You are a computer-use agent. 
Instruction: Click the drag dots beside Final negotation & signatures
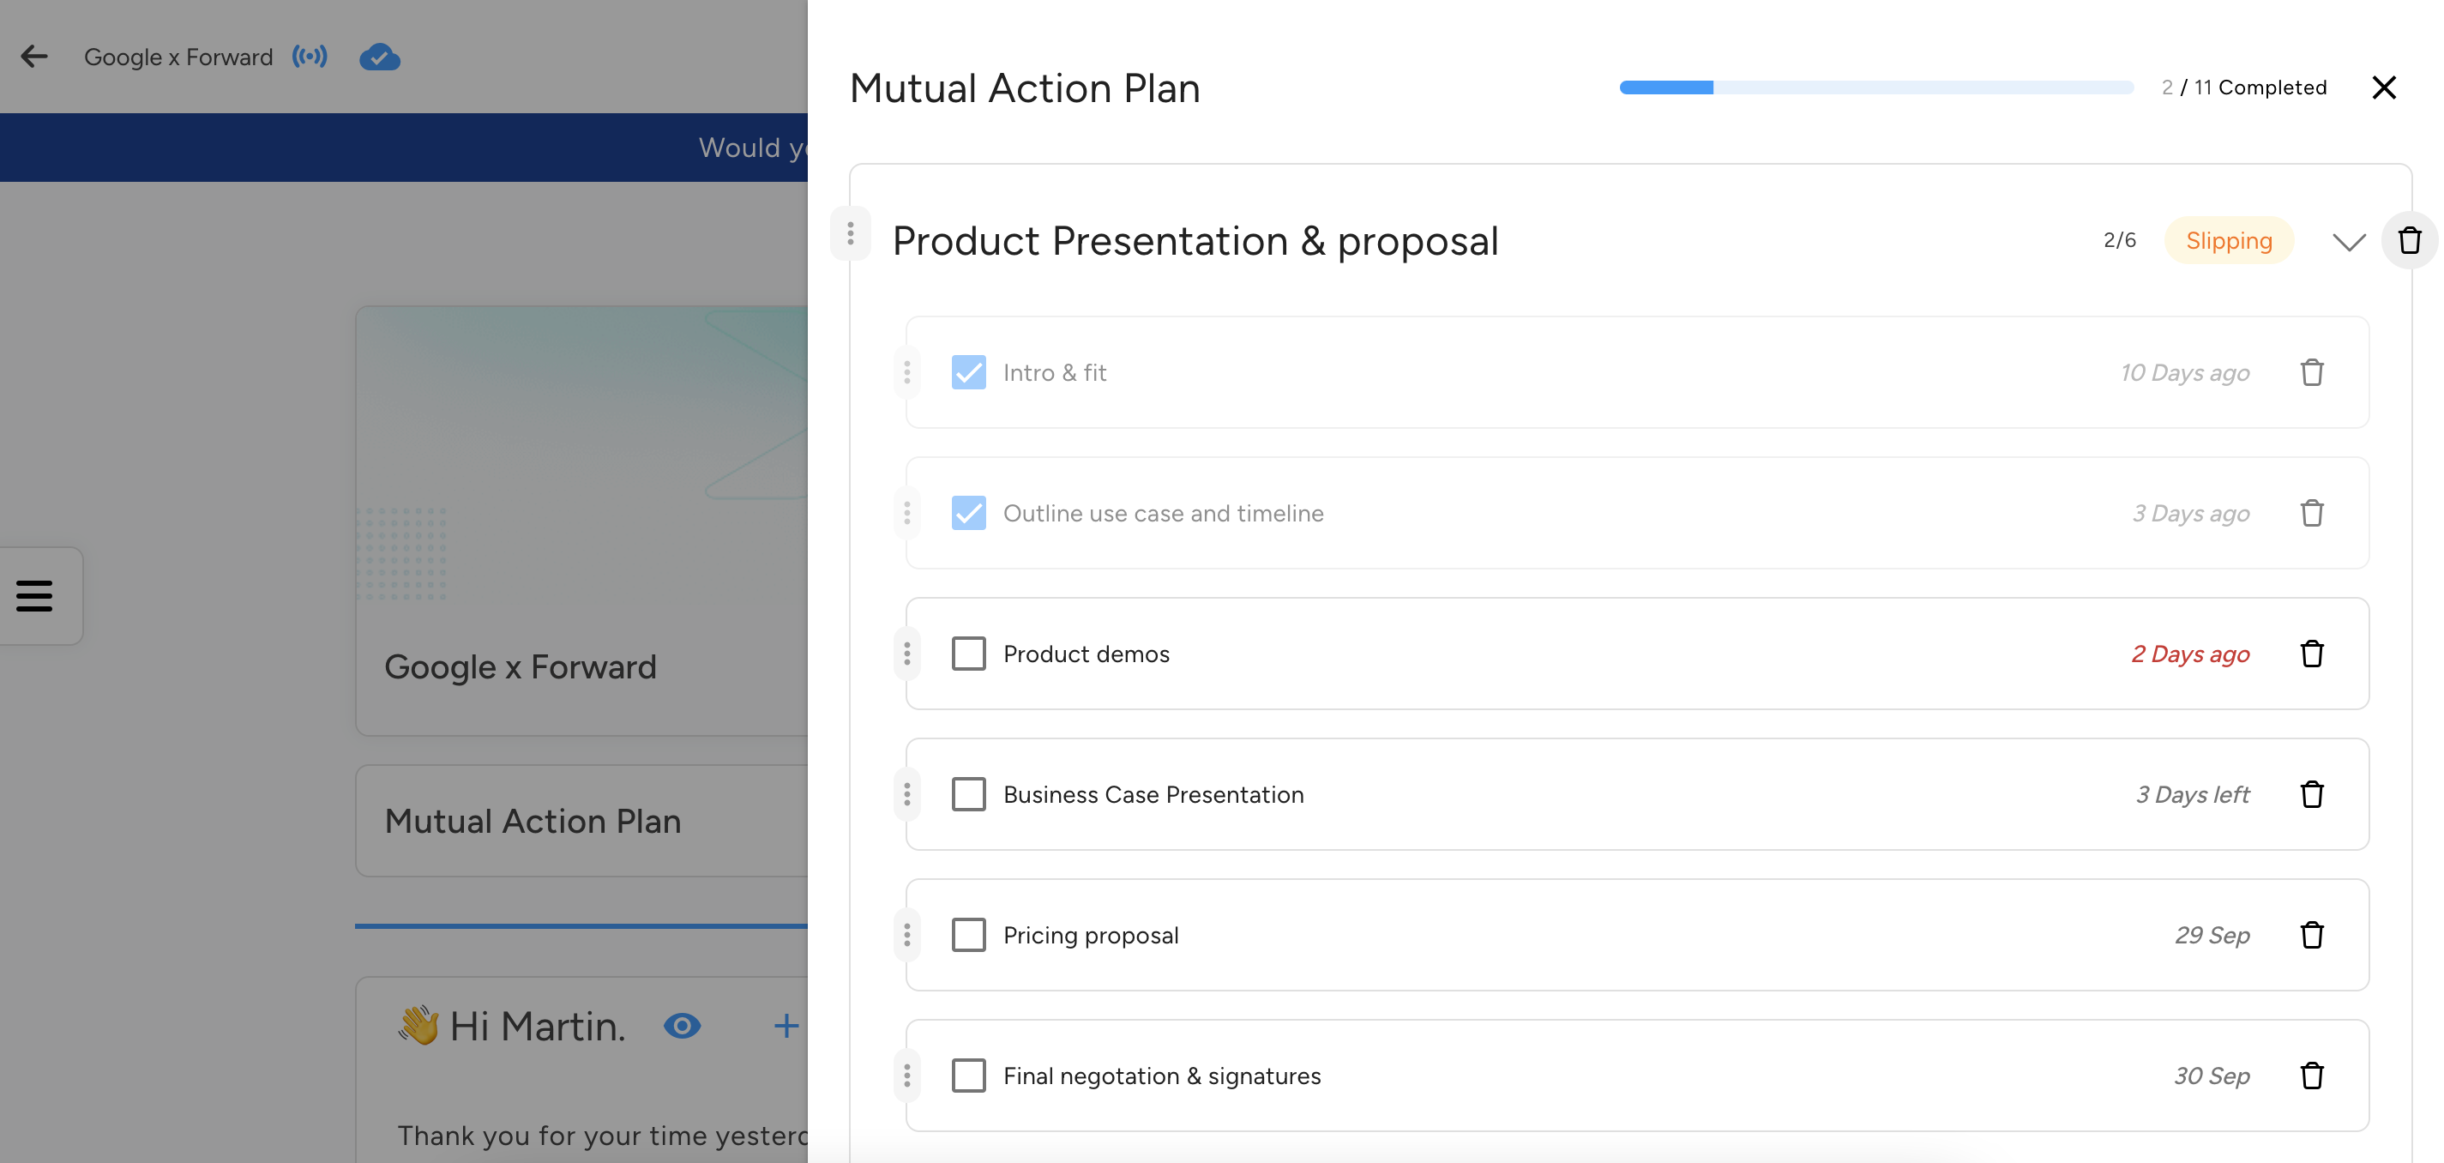[907, 1075]
